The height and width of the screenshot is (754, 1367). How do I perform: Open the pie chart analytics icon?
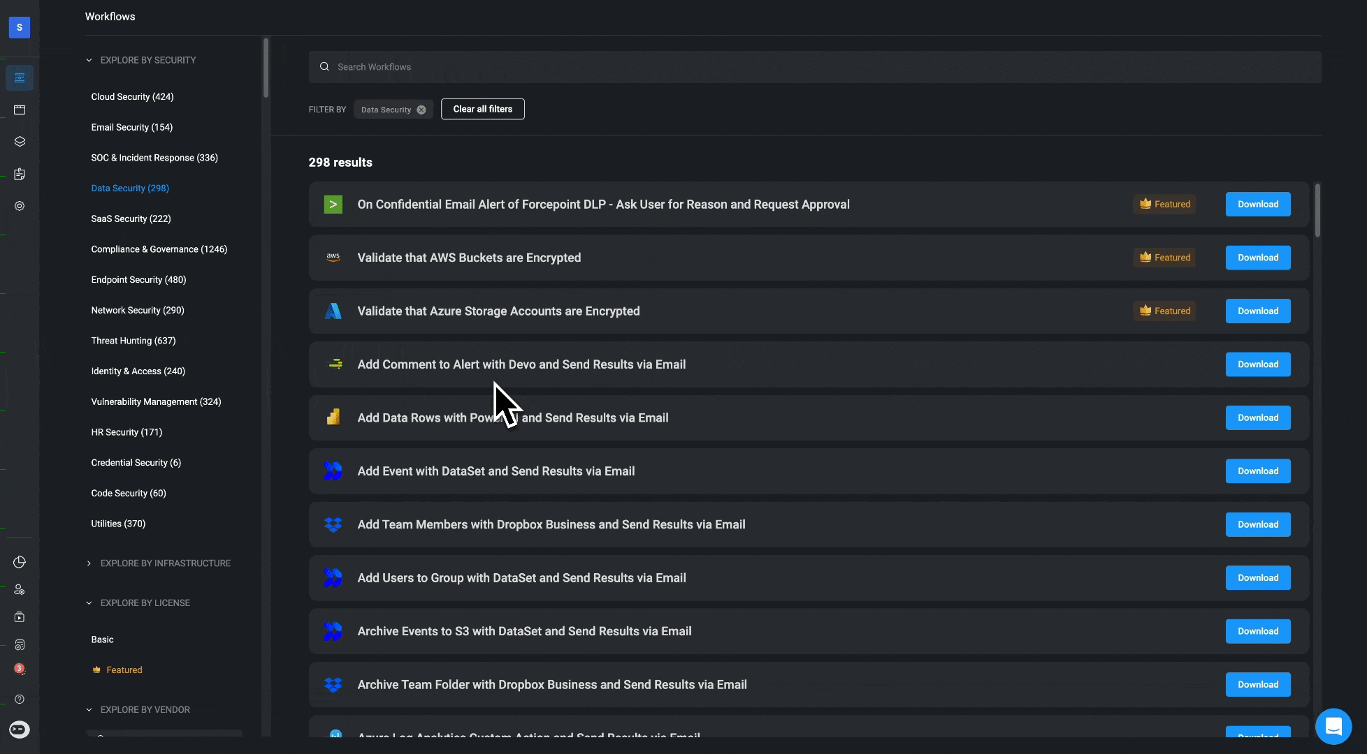(20, 562)
